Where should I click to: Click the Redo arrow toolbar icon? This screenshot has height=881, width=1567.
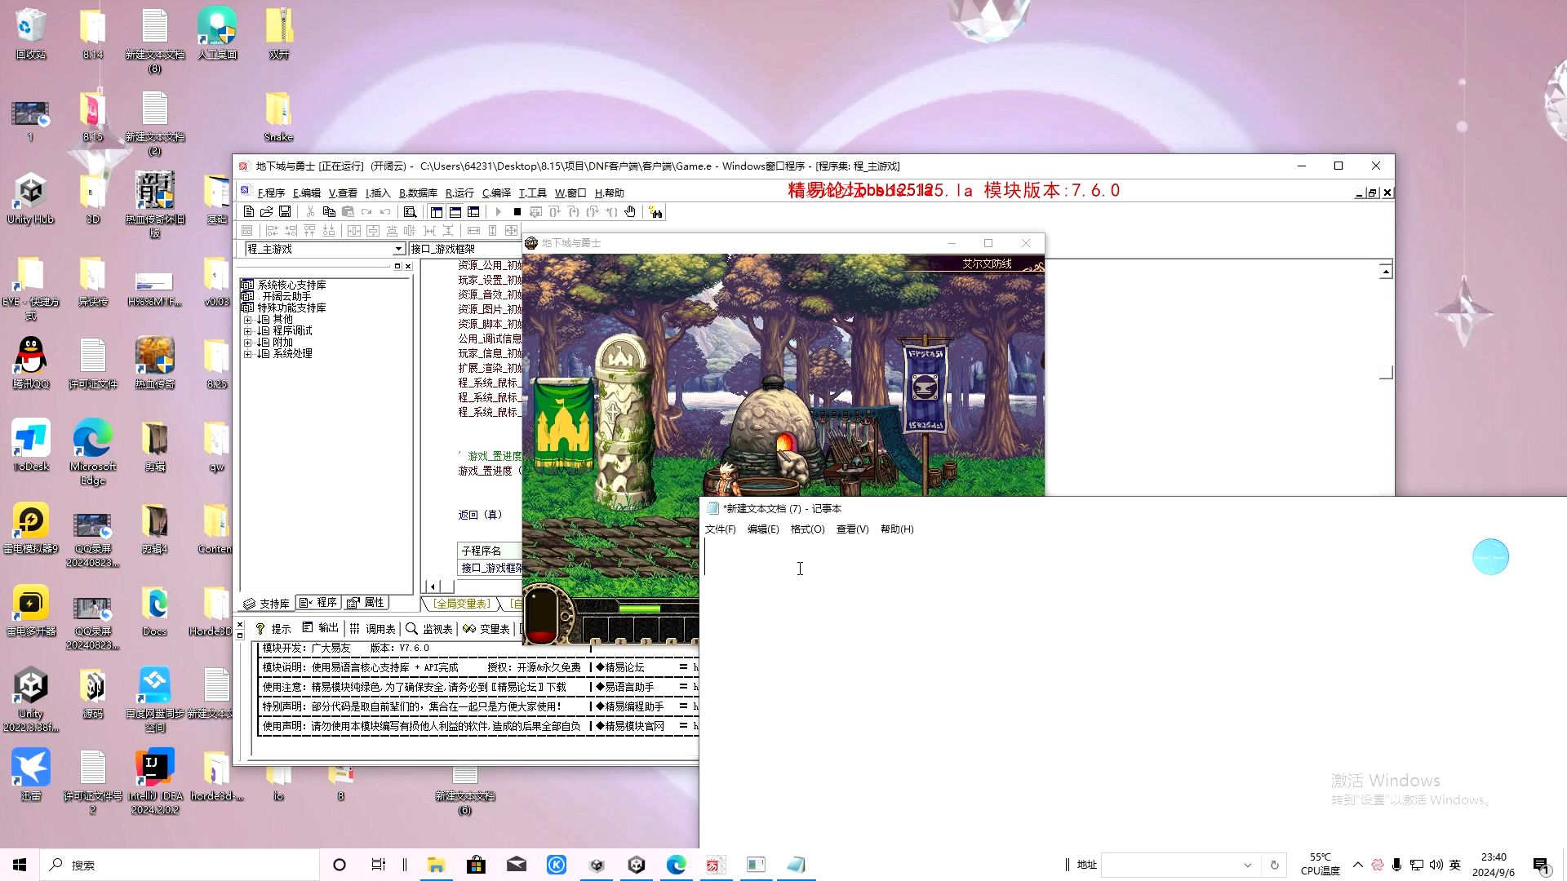[x=366, y=212]
